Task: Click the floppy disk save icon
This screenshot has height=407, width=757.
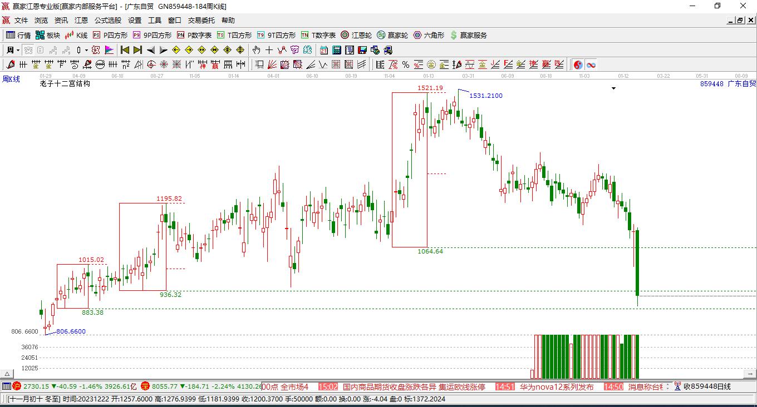Action: tap(362, 49)
